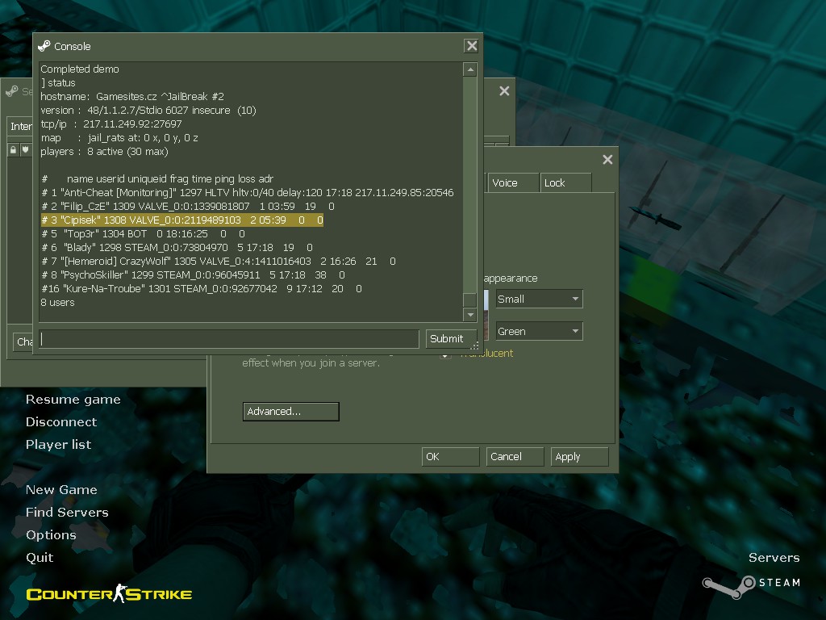Viewport: 826px width, 620px height.
Task: Toggle the Translucent crosshair checkbox
Action: (x=445, y=356)
